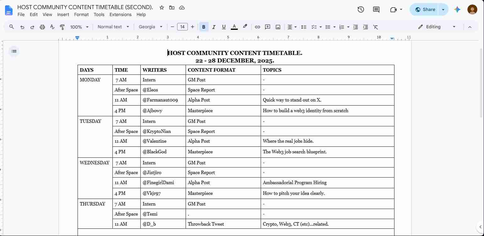Screen dimensions: 484x236
Task: Collapse the toolbar menus chevron
Action: click(x=470, y=27)
